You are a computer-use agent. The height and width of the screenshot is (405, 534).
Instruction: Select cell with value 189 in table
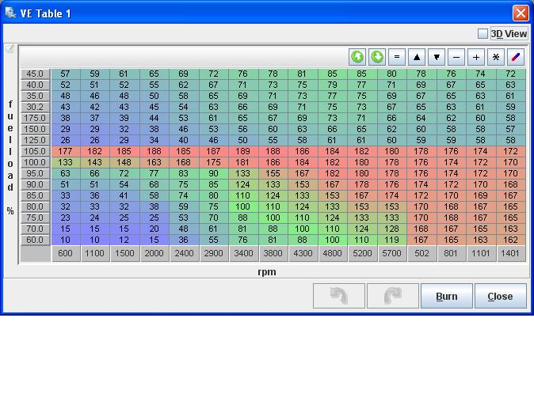coord(242,151)
